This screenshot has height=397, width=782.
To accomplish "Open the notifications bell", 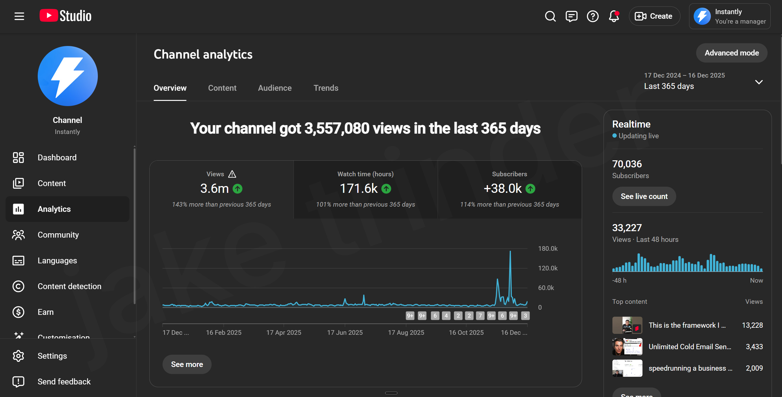I will 614,16.
